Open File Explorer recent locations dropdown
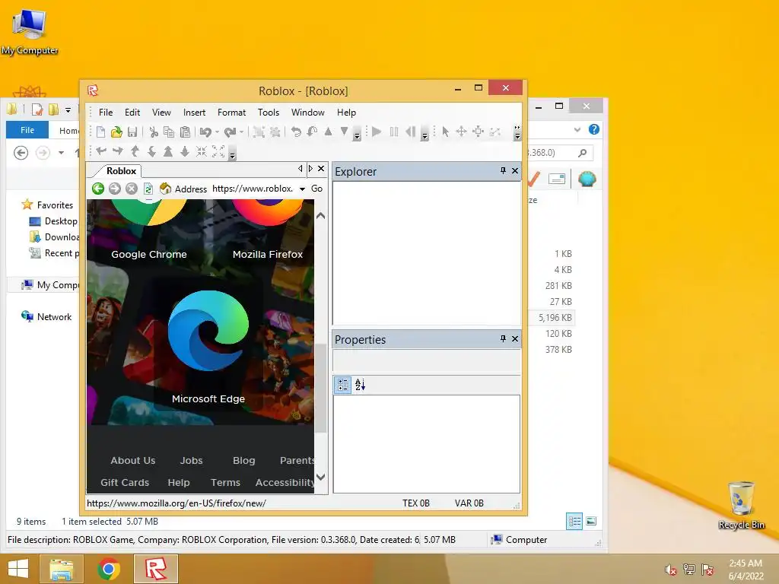This screenshot has height=584, width=779. click(x=61, y=152)
